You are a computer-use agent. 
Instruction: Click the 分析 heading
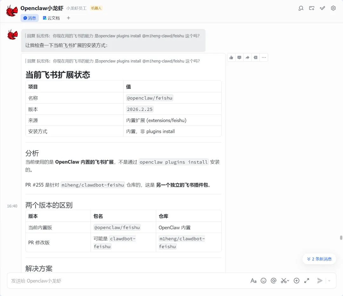coord(32,153)
